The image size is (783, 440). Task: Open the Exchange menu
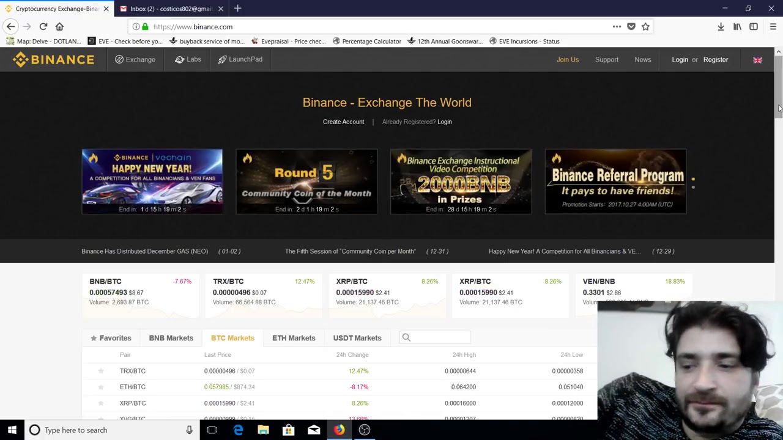[x=135, y=59]
